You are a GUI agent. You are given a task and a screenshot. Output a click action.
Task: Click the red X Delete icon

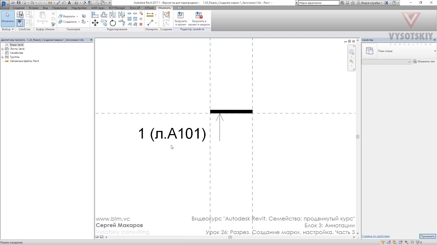[x=141, y=24]
